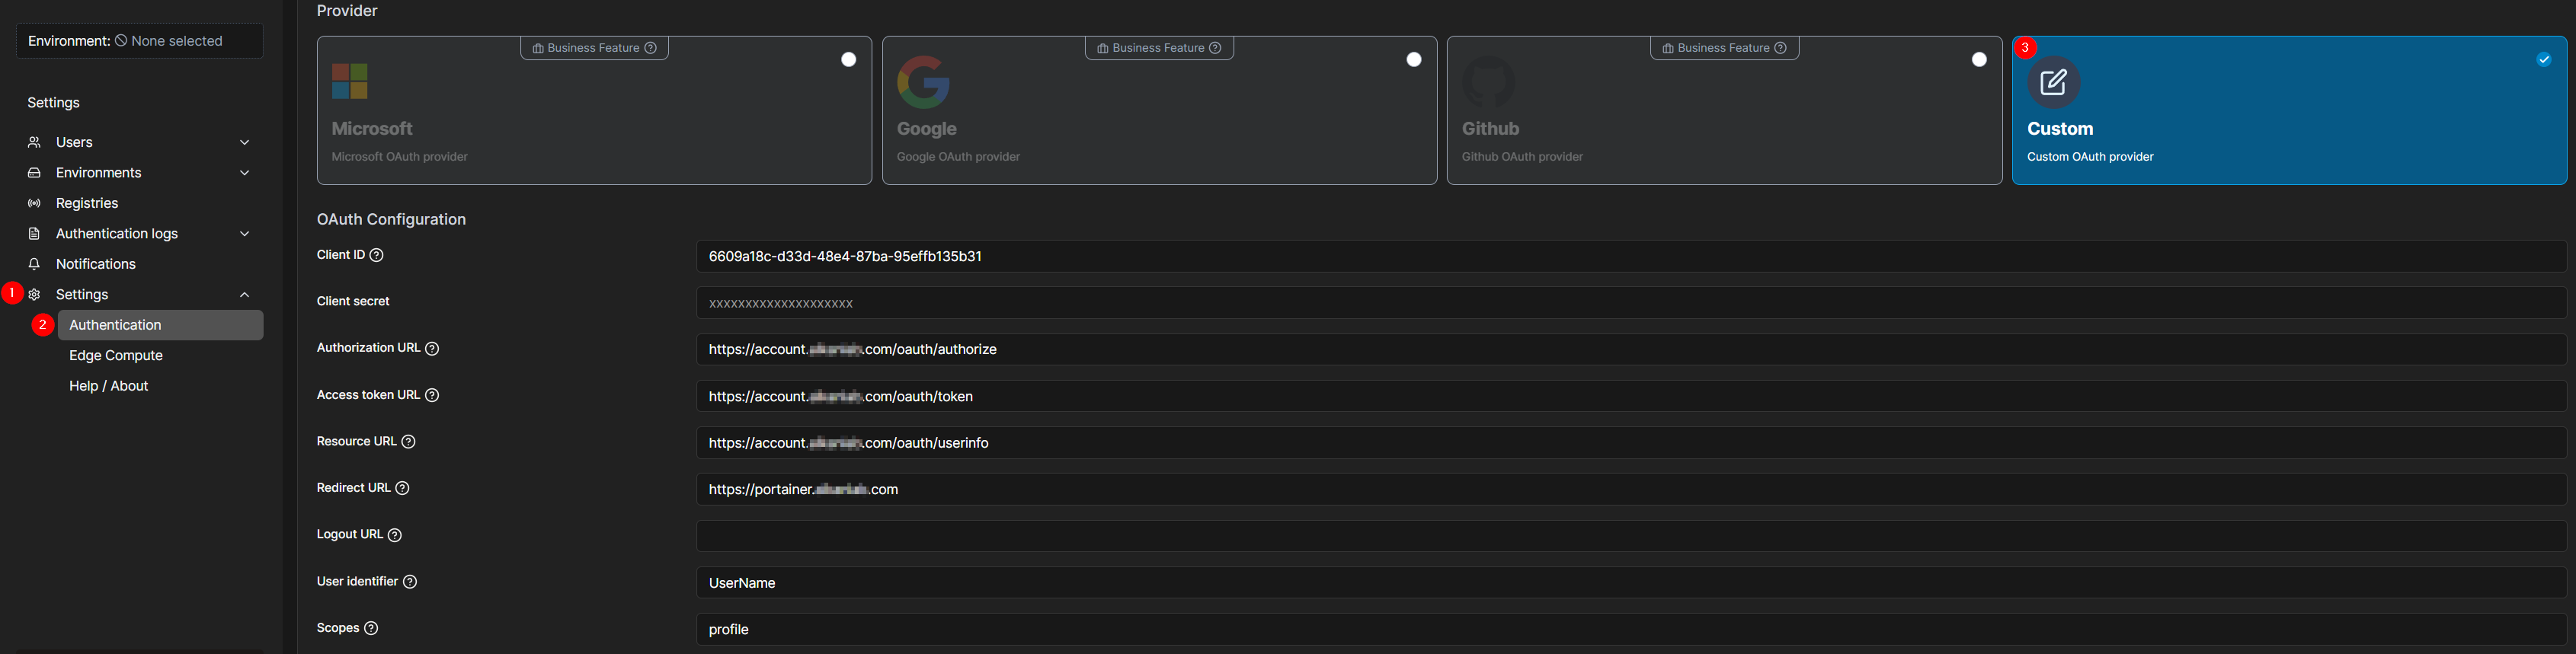Viewport: 2576px width, 654px height.
Task: Click the Redirect URL help icon
Action: [x=402, y=488]
